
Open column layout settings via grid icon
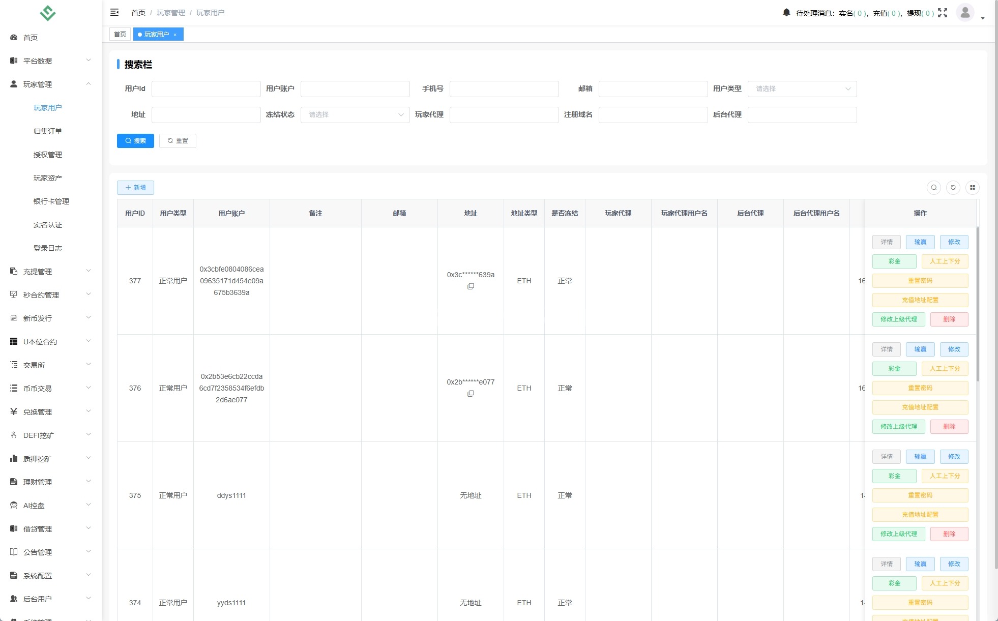point(973,187)
